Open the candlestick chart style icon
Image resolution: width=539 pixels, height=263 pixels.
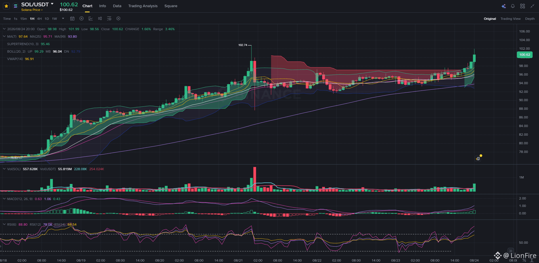[x=100, y=19]
